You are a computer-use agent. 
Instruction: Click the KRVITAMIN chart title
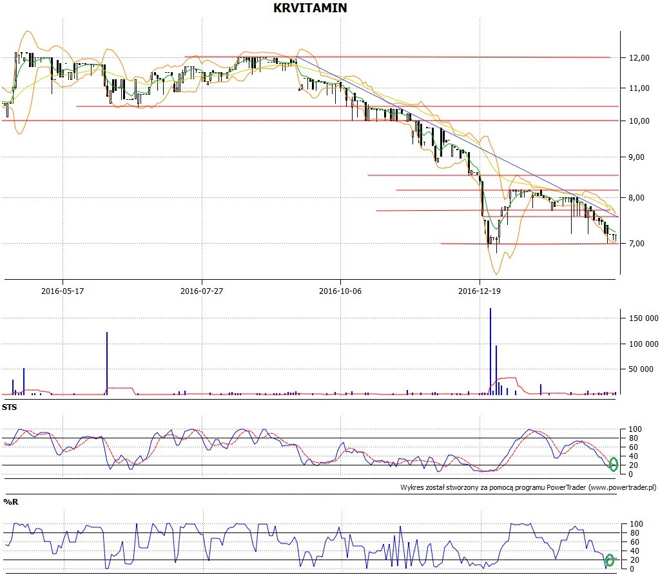pyautogui.click(x=310, y=8)
